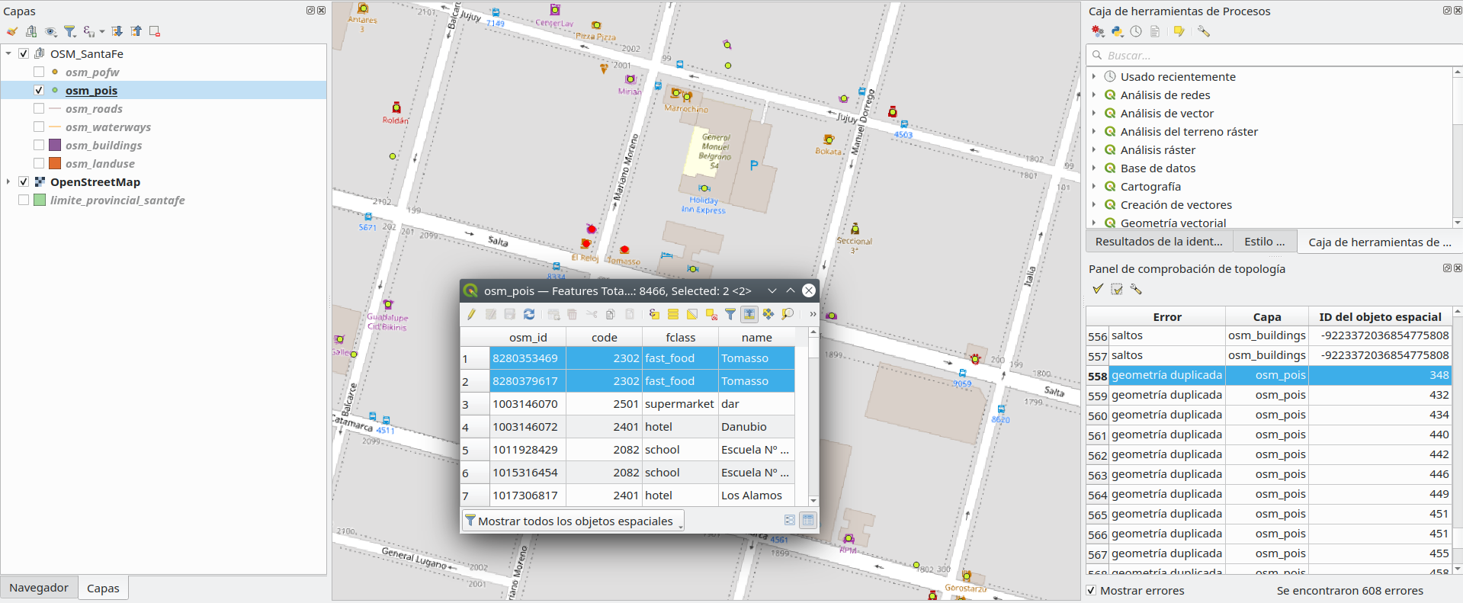The height and width of the screenshot is (603, 1463).
Task: Uncheck the osm_pois layer visibility
Action: (39, 90)
